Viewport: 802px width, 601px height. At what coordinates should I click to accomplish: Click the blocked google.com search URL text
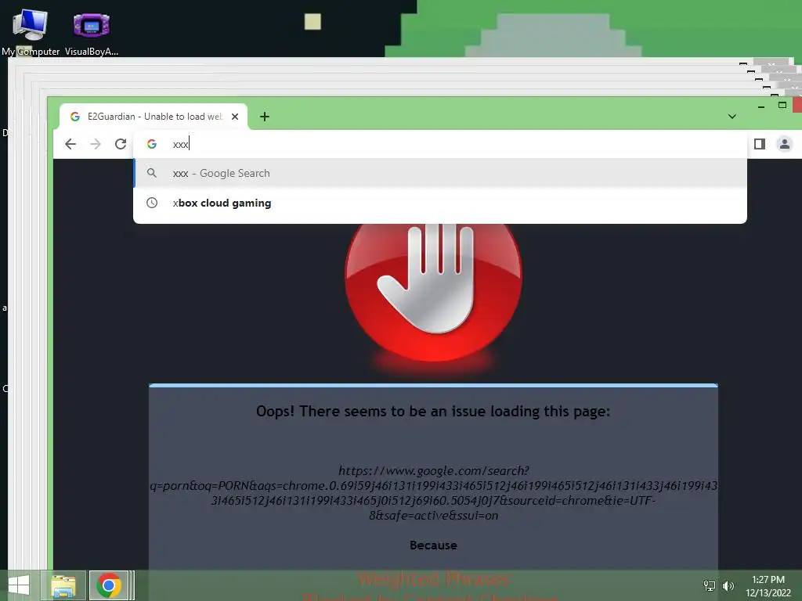[434, 493]
